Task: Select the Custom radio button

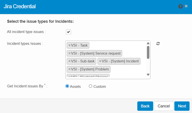Action: point(90,86)
